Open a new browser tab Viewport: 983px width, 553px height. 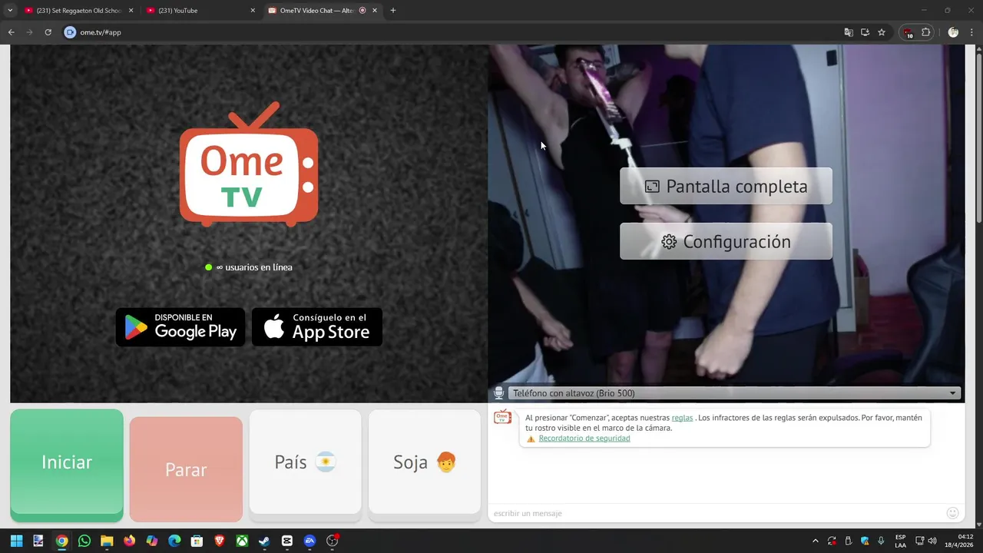tap(393, 11)
